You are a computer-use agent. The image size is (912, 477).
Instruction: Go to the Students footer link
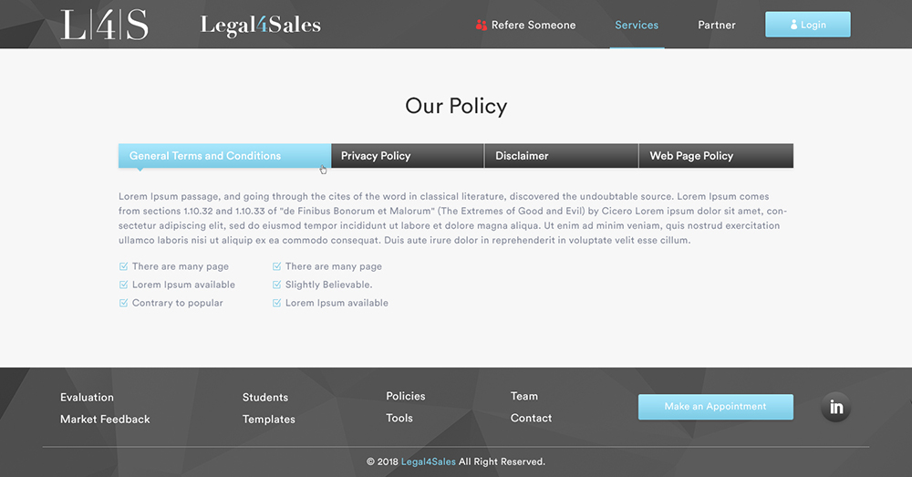(x=265, y=398)
